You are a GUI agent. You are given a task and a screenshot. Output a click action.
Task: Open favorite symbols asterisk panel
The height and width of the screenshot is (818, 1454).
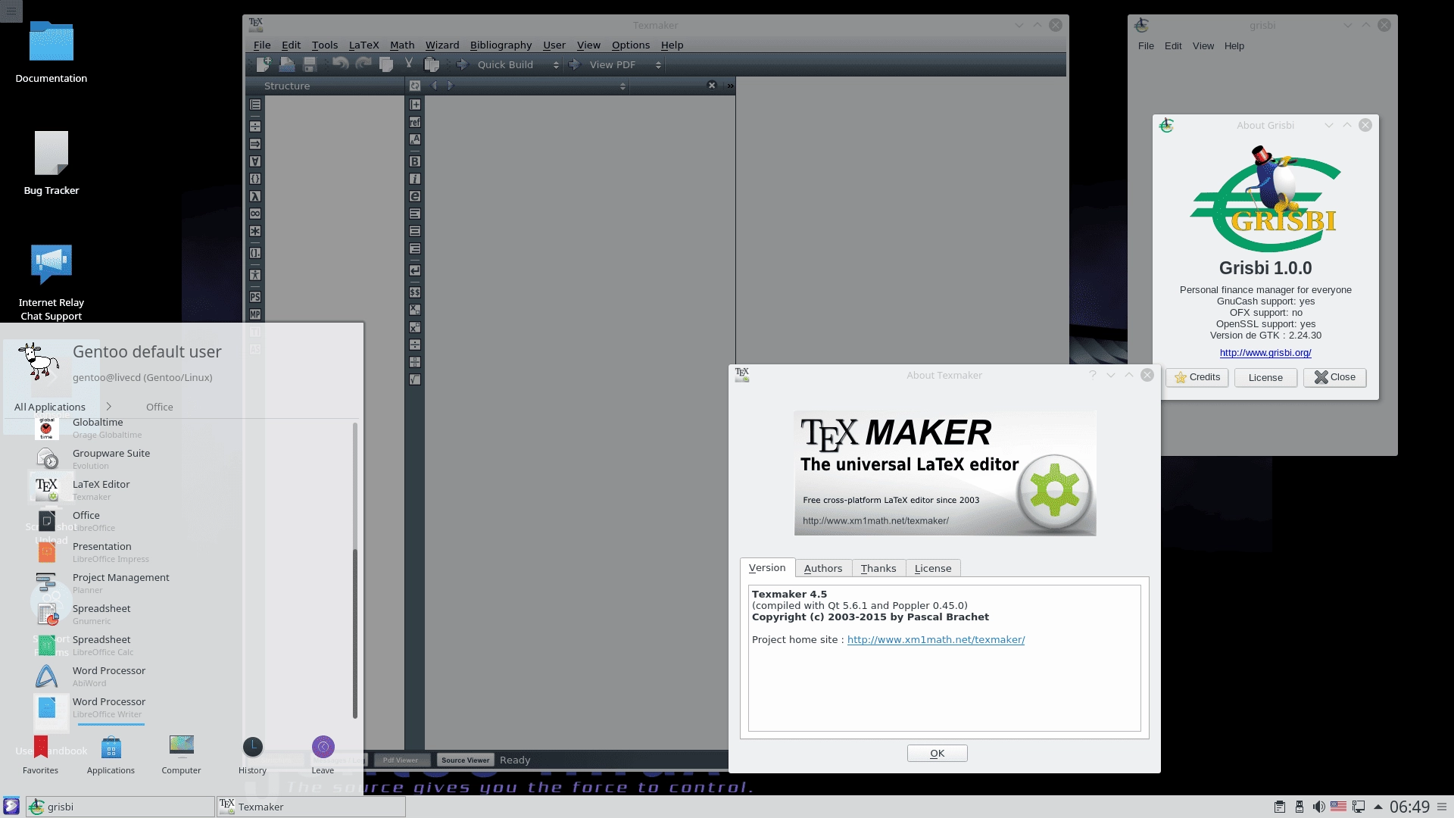click(x=255, y=231)
